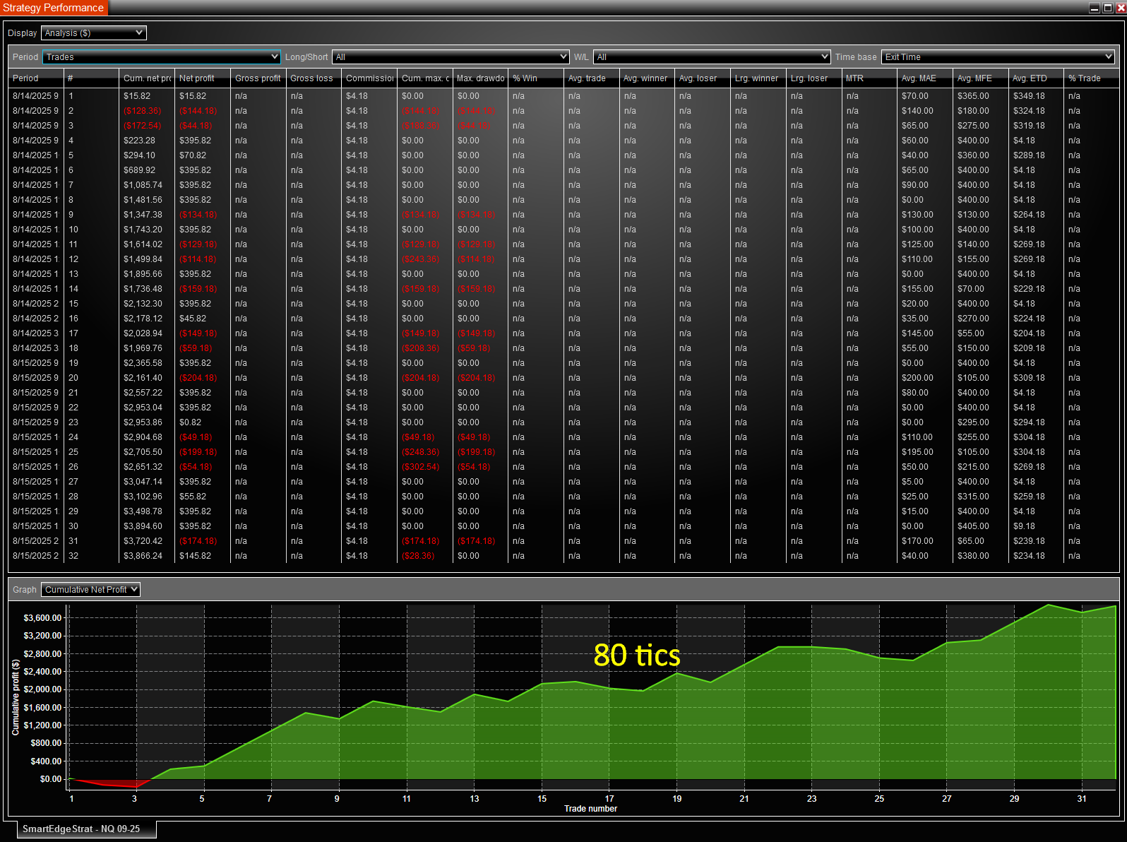Open the Display Analysis ($) dropdown
1127x842 pixels.
click(93, 33)
